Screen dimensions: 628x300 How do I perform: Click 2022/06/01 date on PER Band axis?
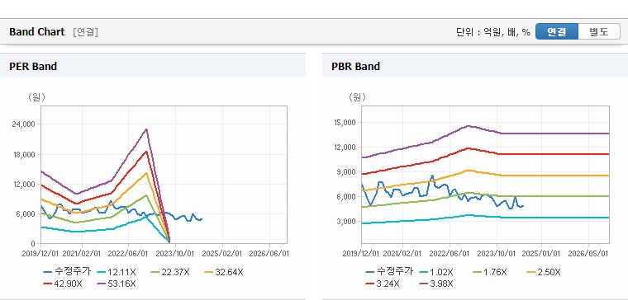tap(128, 254)
